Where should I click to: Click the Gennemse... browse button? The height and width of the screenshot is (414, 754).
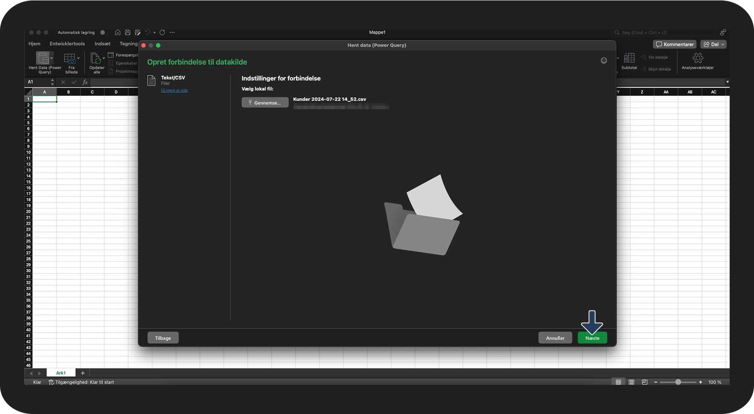265,103
